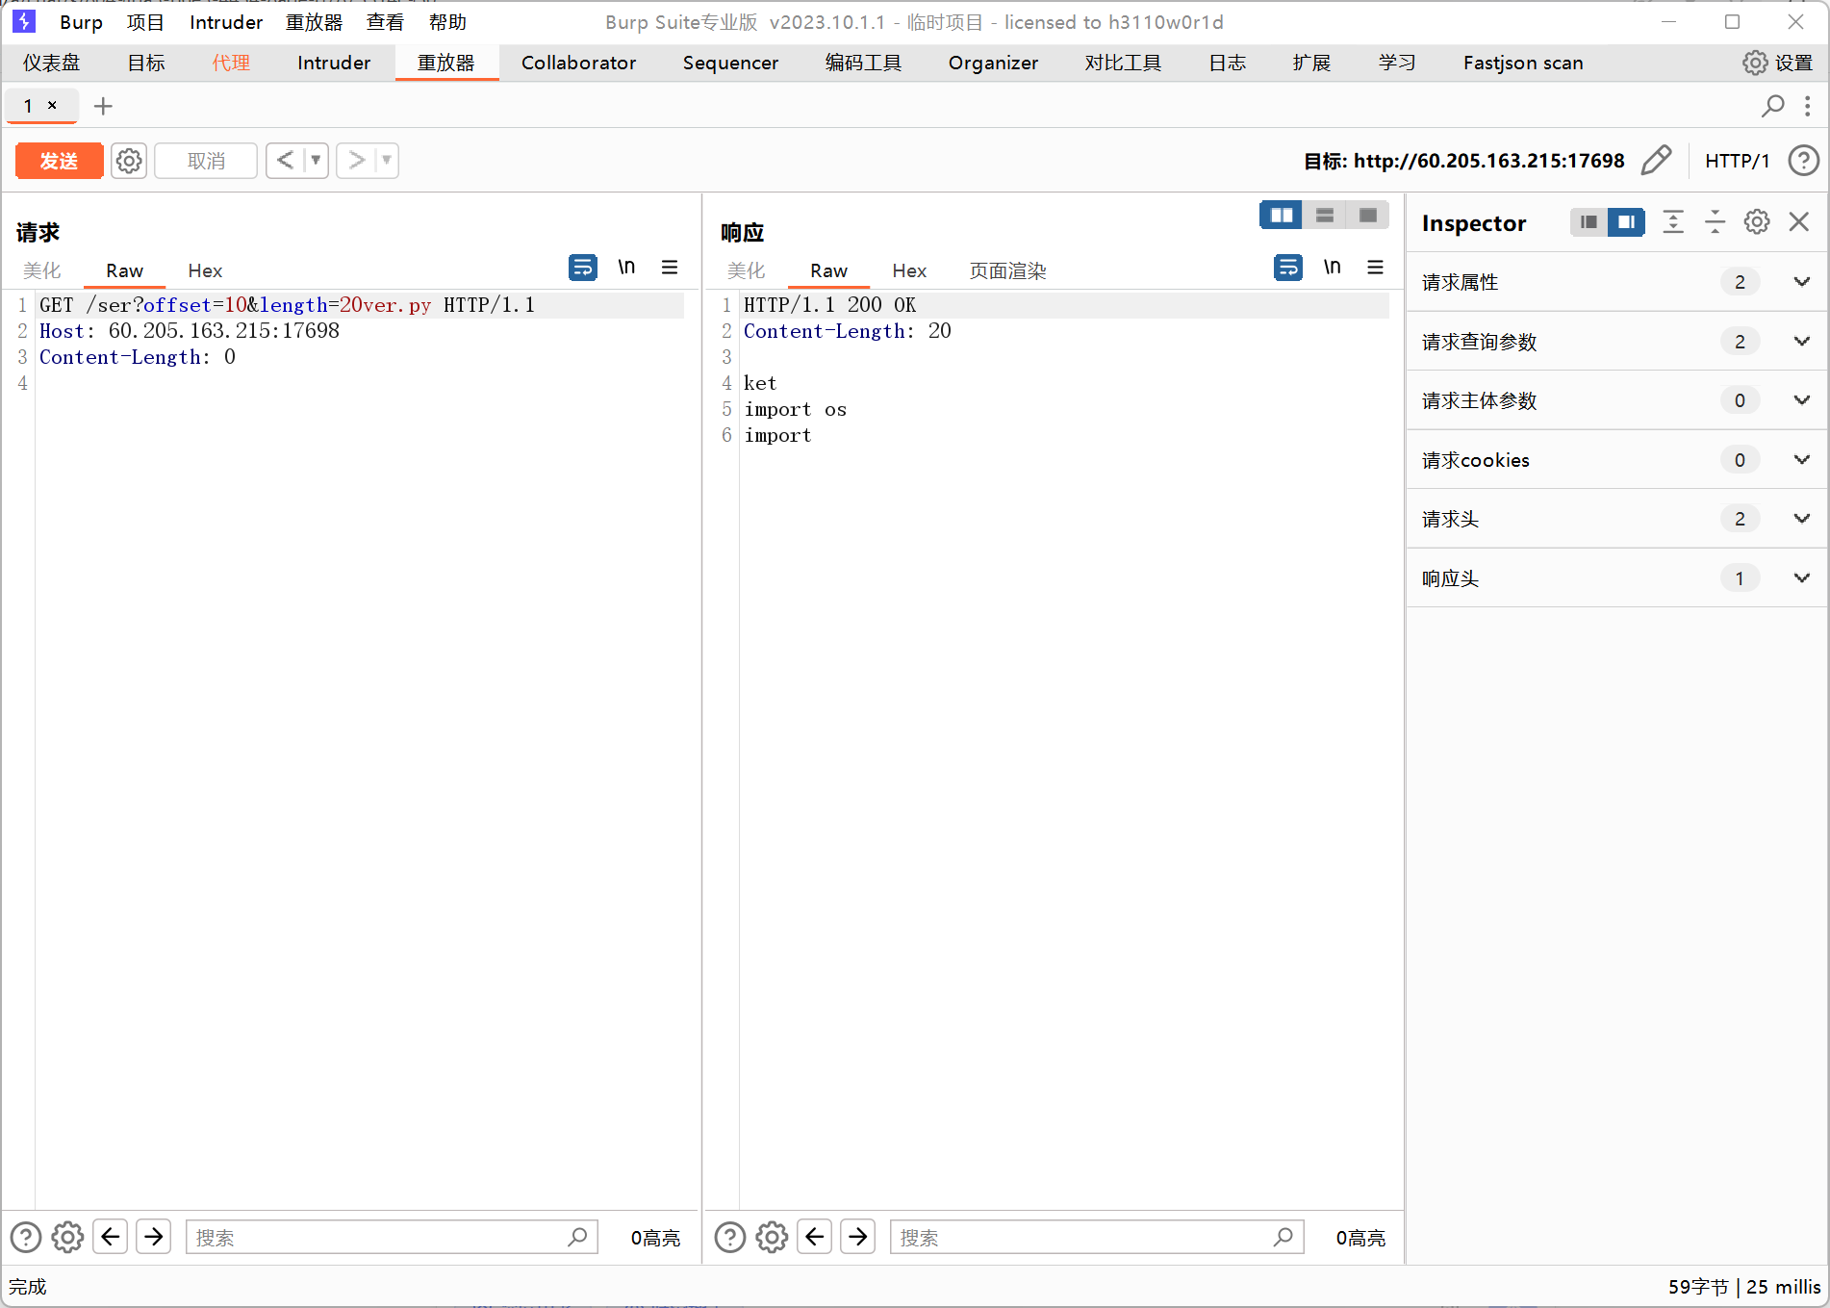
Task: Click response pane search field
Action: (1097, 1237)
